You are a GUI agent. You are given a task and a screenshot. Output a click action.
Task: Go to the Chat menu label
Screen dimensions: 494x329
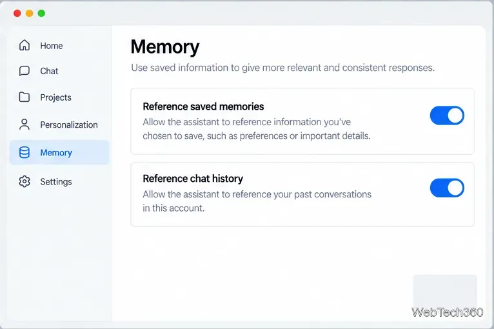(x=49, y=71)
